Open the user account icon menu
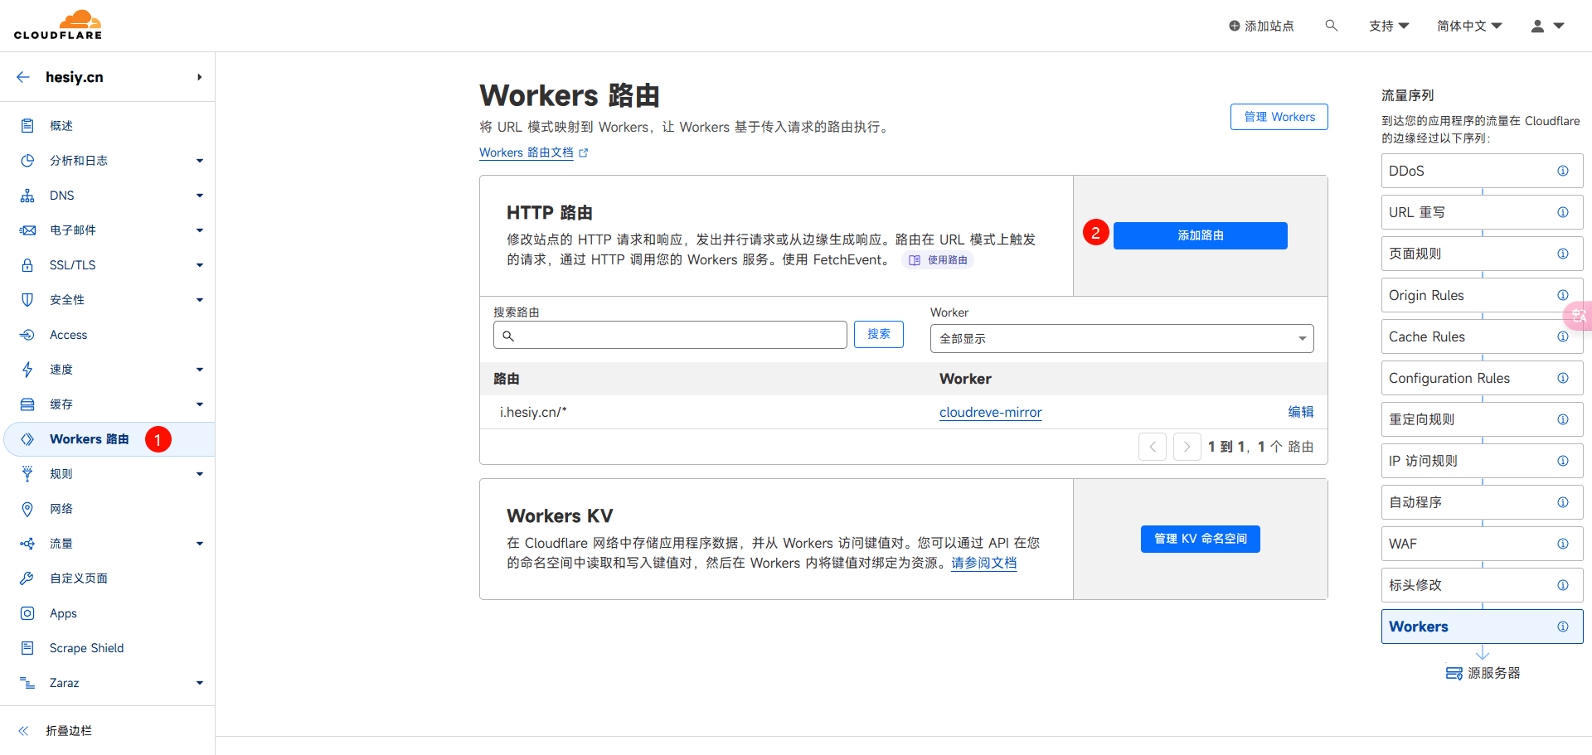This screenshot has width=1592, height=755. click(x=1547, y=26)
